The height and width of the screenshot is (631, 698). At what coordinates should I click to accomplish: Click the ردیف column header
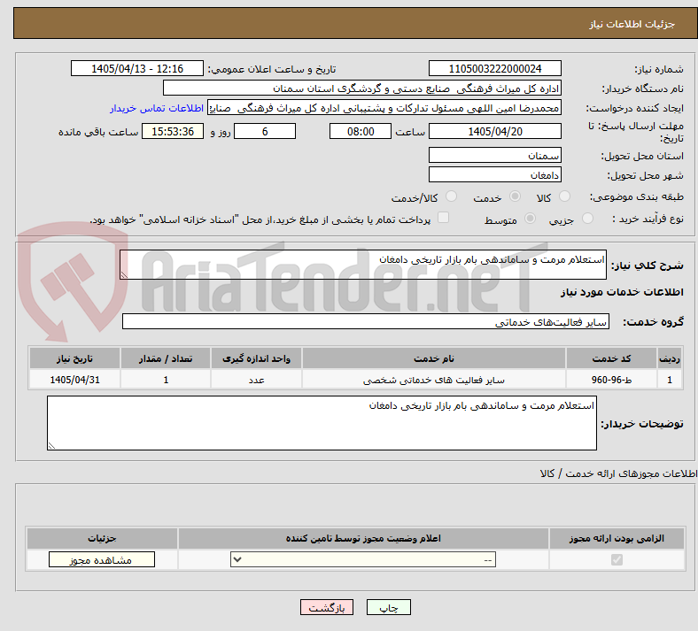(670, 358)
